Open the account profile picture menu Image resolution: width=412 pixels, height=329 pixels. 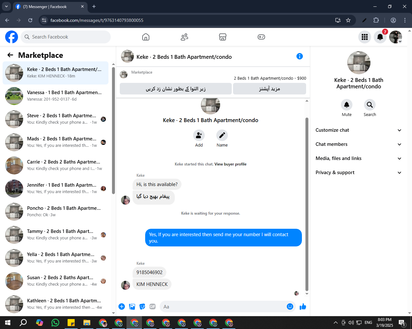(396, 37)
